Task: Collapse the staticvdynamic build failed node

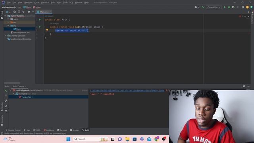Action: tap(11, 90)
